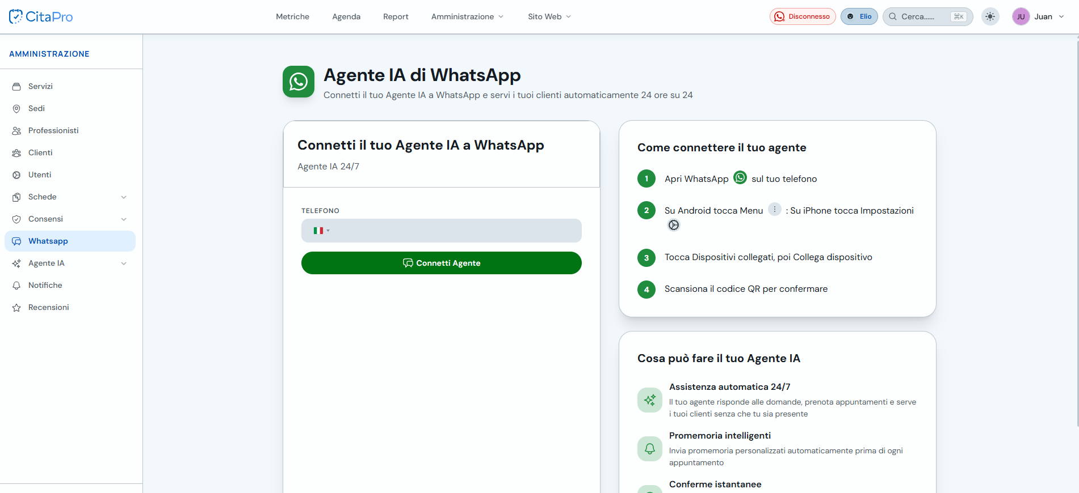This screenshot has height=493, width=1079.
Task: Click the Clienti group icon
Action: point(16,153)
